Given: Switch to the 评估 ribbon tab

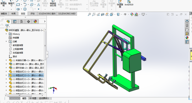Looking at the screenshot, I should (x=32, y=14).
